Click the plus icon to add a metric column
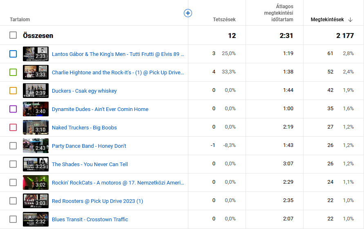The image size is (364, 229). pyautogui.click(x=188, y=13)
